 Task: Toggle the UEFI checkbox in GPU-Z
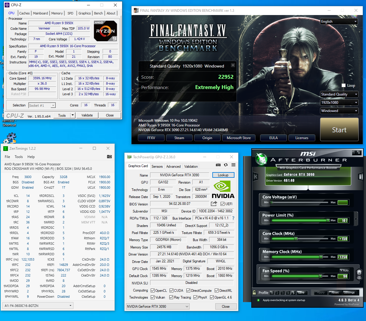(222, 204)
